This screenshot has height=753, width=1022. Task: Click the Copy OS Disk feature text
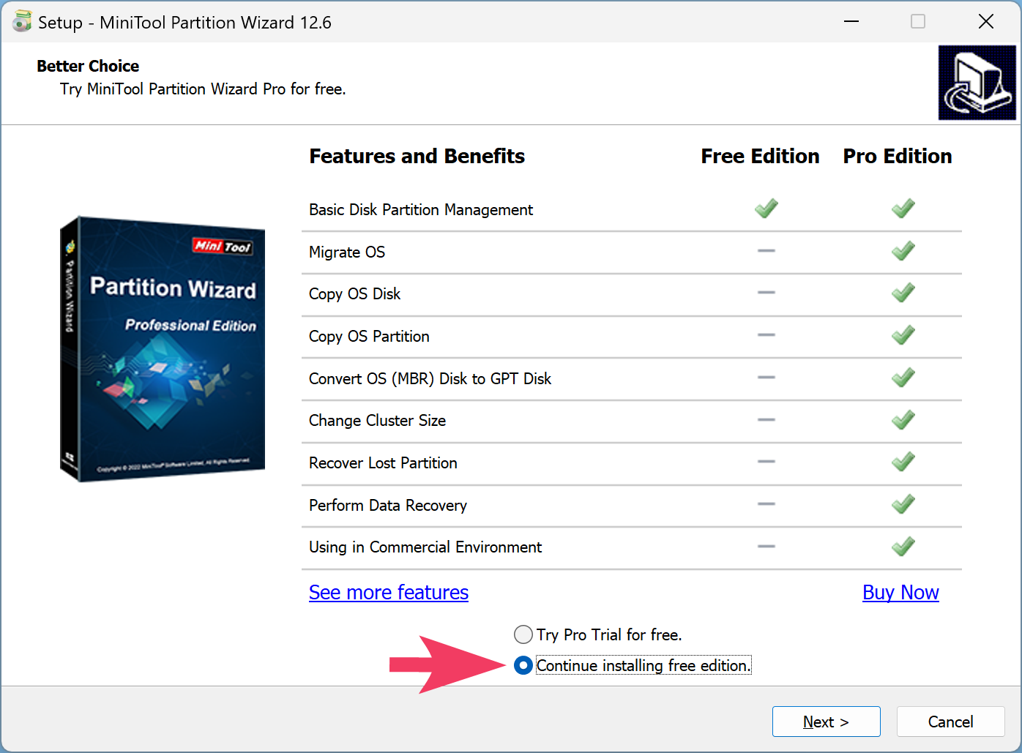(355, 294)
